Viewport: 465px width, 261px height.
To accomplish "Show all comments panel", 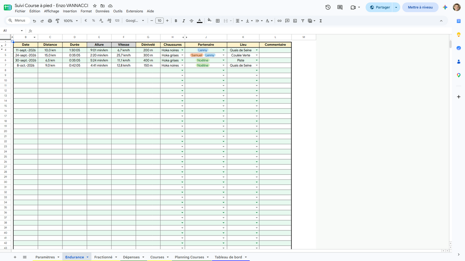I will coord(340,7).
